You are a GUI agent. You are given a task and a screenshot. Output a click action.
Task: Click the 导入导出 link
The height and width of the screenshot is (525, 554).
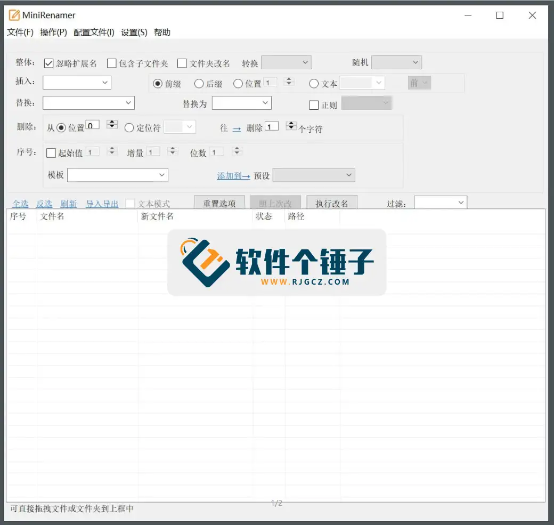(x=102, y=204)
